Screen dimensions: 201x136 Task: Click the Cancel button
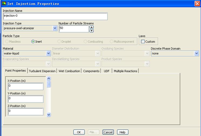coord(108,132)
